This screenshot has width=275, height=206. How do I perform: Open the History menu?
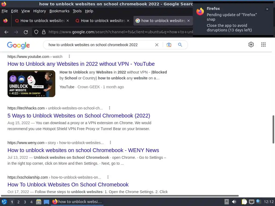click(39, 11)
